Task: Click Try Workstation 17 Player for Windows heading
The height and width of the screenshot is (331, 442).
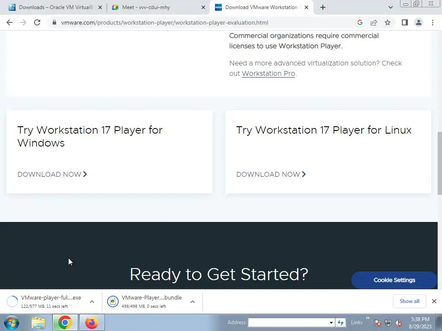Action: [x=90, y=136]
